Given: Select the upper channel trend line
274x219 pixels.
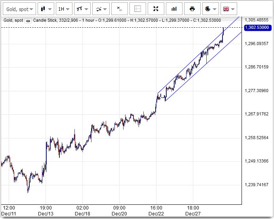Looking at the screenshot, I should [190, 63].
